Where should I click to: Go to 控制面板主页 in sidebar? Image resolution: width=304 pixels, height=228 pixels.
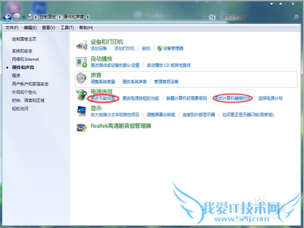pyautogui.click(x=24, y=39)
